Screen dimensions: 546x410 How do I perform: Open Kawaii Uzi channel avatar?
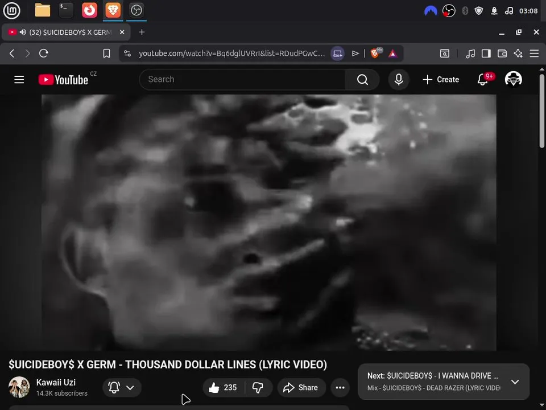coord(19,387)
